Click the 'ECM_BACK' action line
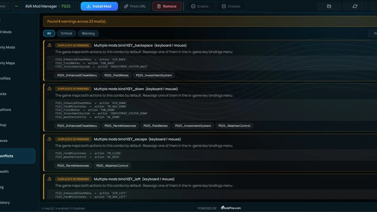Image resolution: width=377 pixels, height=212 pixels. (91, 59)
